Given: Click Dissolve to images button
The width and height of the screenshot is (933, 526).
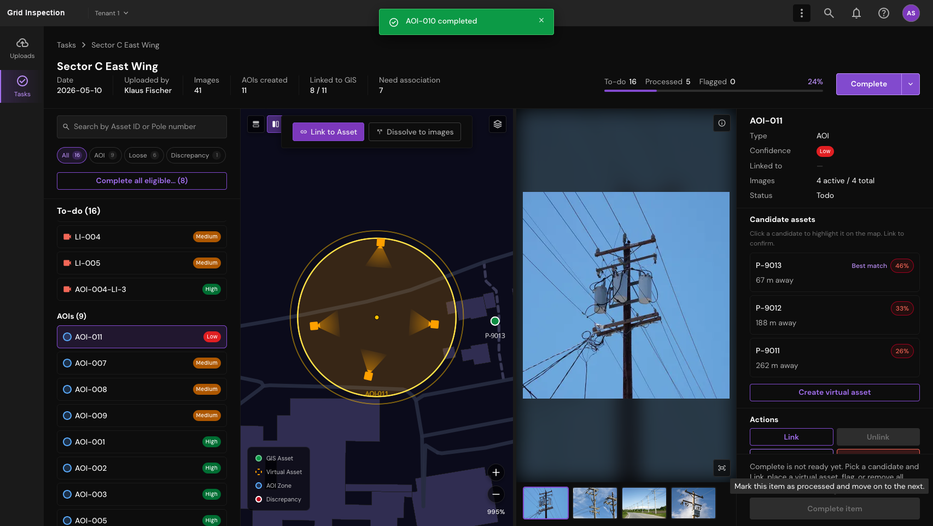Looking at the screenshot, I should click(415, 132).
